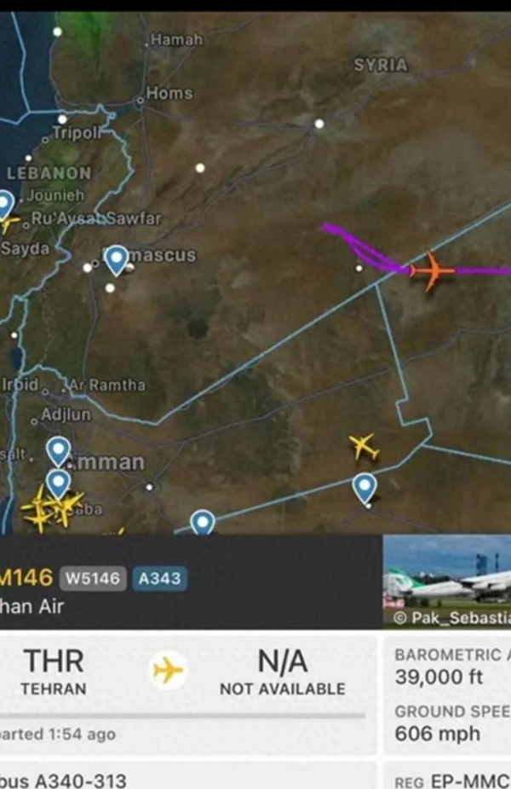Screen dimensions: 511x789
Task: Select the EP-MMC registration text
Action: pyautogui.click(x=471, y=781)
